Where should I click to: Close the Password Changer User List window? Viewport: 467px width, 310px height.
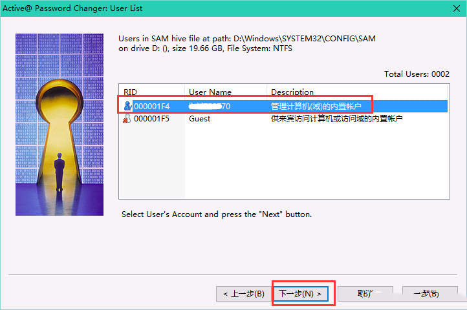pyautogui.click(x=457, y=8)
